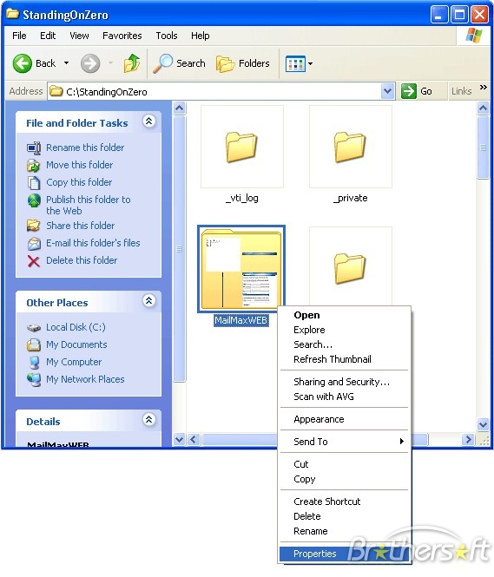Collapse the Details panel
This screenshot has width=494, height=577.
148,419
